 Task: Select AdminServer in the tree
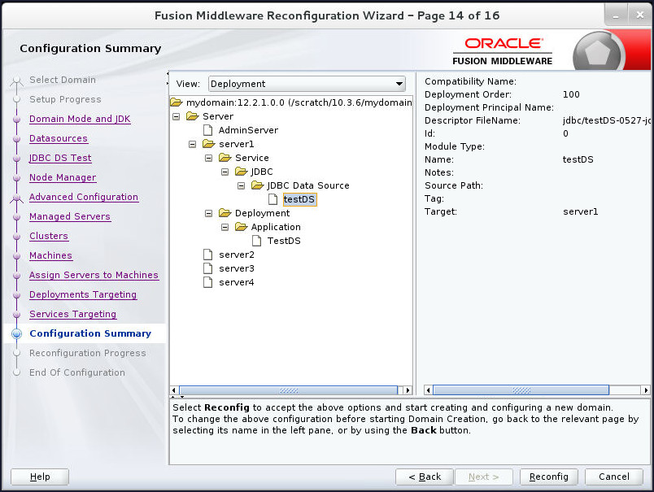[x=248, y=130]
